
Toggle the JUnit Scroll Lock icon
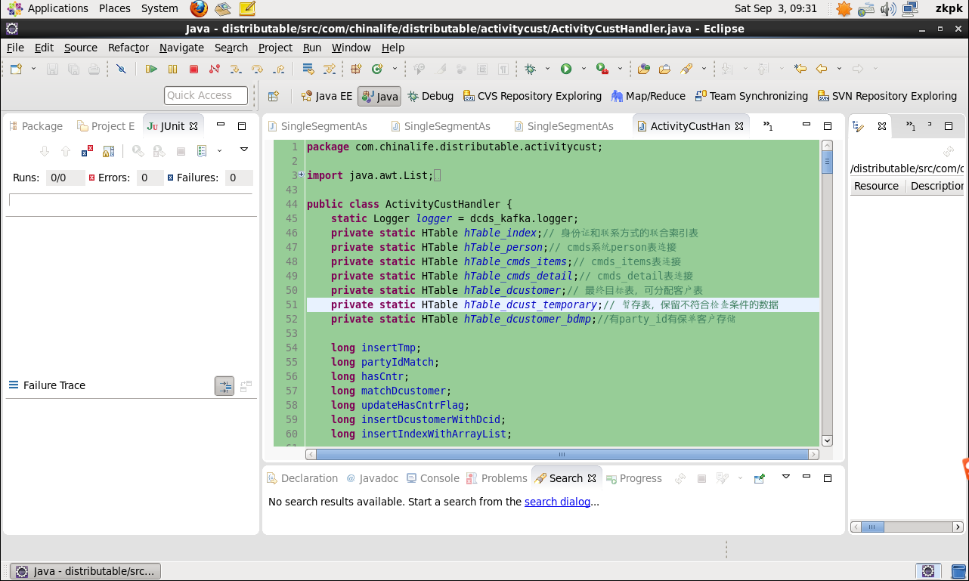tap(108, 151)
